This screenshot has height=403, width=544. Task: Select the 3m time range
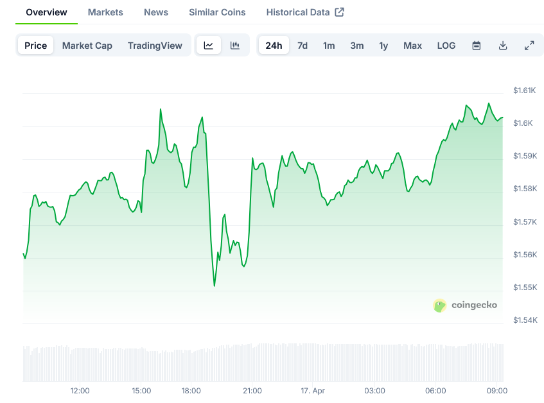pos(356,46)
